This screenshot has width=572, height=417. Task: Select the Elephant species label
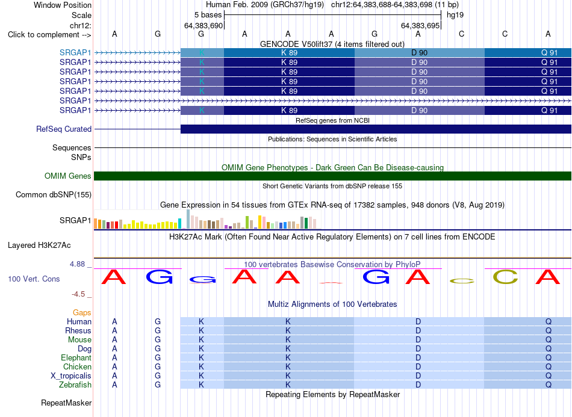tap(76, 357)
